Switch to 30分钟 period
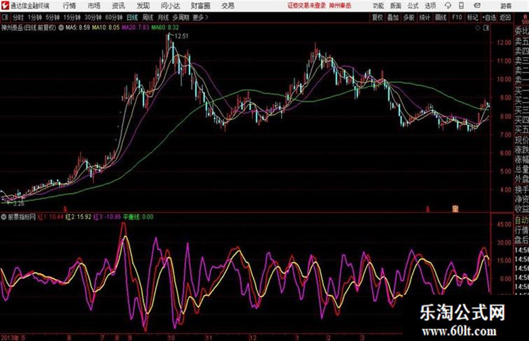 point(93,17)
